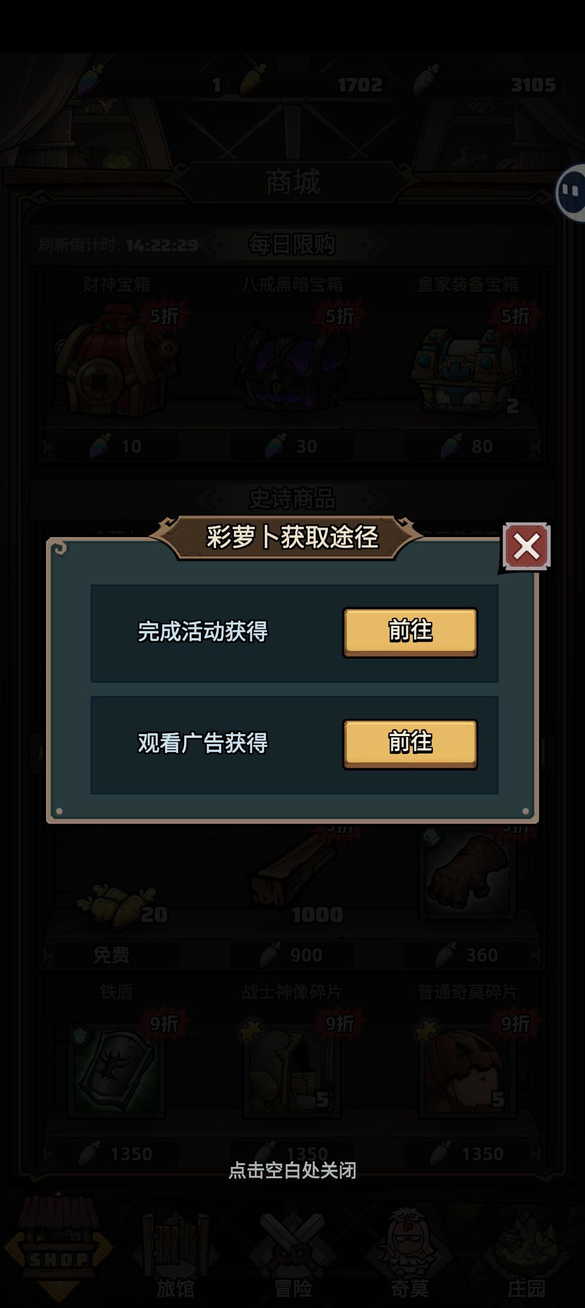Tap 前往 next to 观看广告获得
Screen dimensions: 585x1308
coord(410,744)
